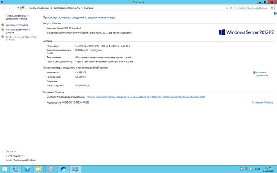Click the DCSERVER value next to Полное имя
This screenshot has height=173, width=277.
tap(81, 77)
